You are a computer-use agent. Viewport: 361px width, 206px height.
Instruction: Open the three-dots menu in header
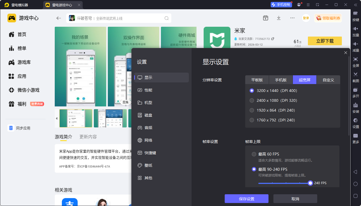(292, 18)
